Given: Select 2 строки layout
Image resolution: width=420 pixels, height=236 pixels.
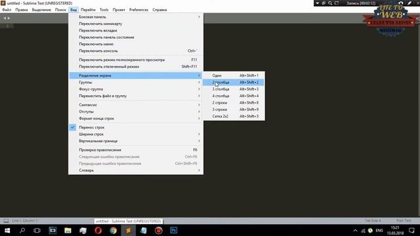Looking at the screenshot, I should 234,103.
